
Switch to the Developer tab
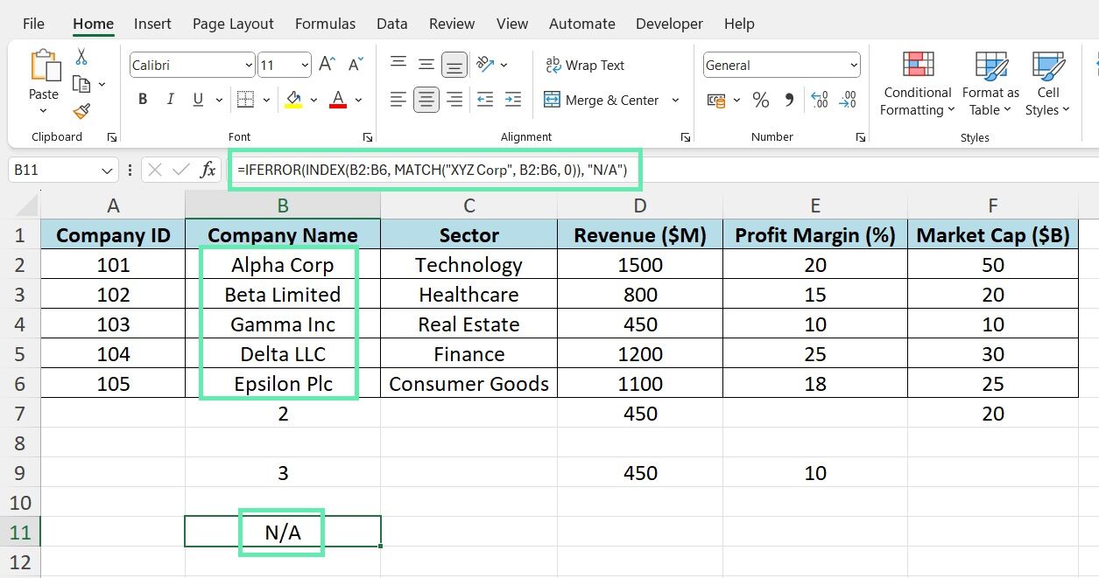(671, 24)
